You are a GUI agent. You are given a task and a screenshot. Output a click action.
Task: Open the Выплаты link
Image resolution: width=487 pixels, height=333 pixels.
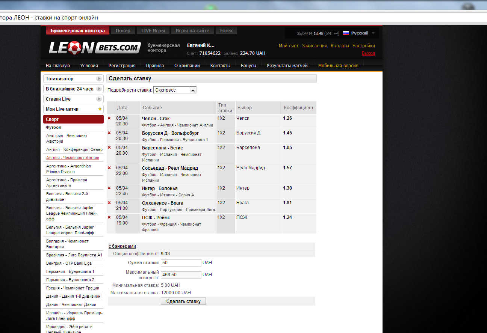340,46
